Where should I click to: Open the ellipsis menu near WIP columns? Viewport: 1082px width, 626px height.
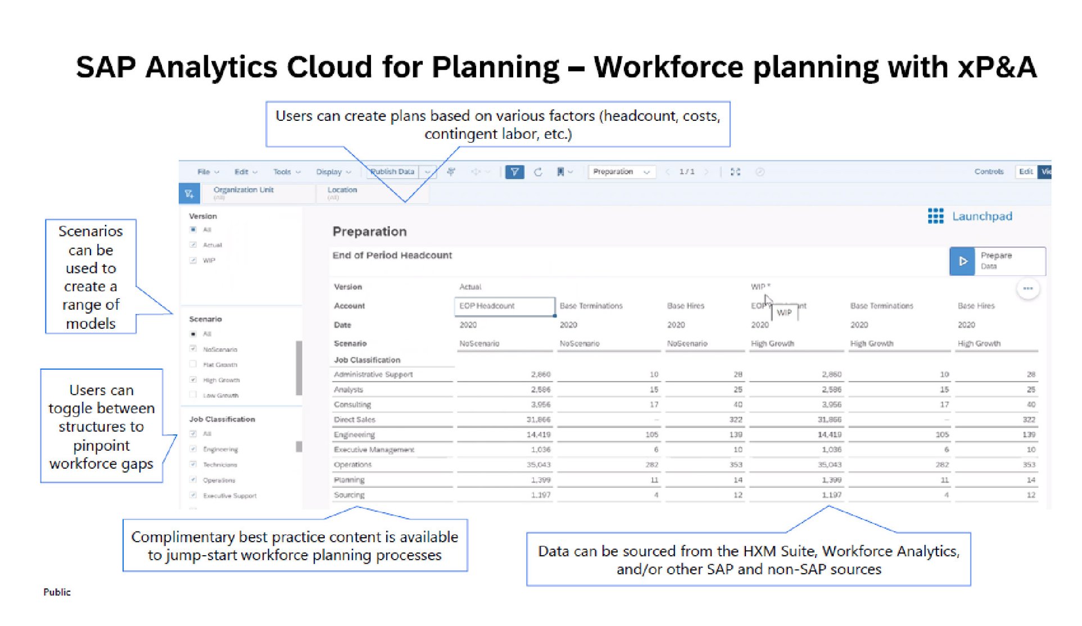pos(1029,288)
